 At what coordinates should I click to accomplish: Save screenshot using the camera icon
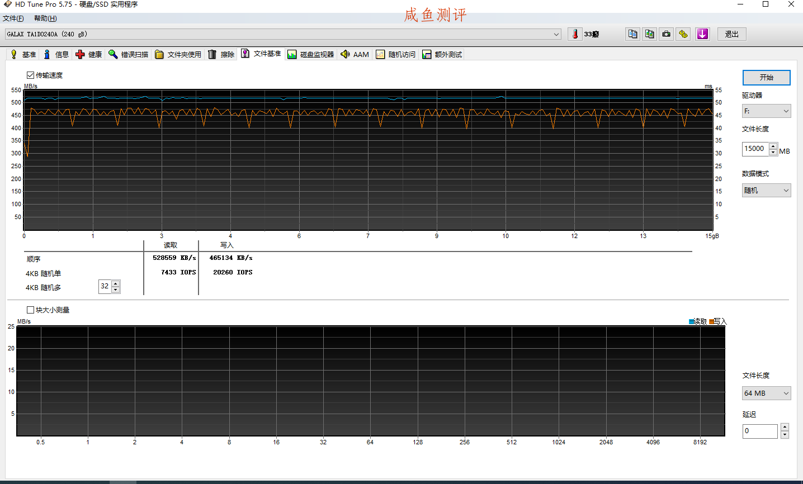tap(666, 34)
